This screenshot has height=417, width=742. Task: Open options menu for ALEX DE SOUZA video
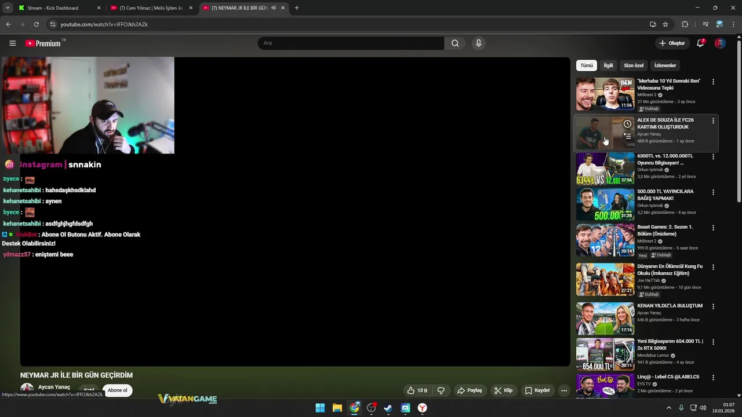coord(713,121)
